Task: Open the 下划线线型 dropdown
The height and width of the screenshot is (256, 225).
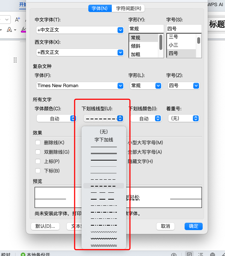Action: click(x=103, y=118)
